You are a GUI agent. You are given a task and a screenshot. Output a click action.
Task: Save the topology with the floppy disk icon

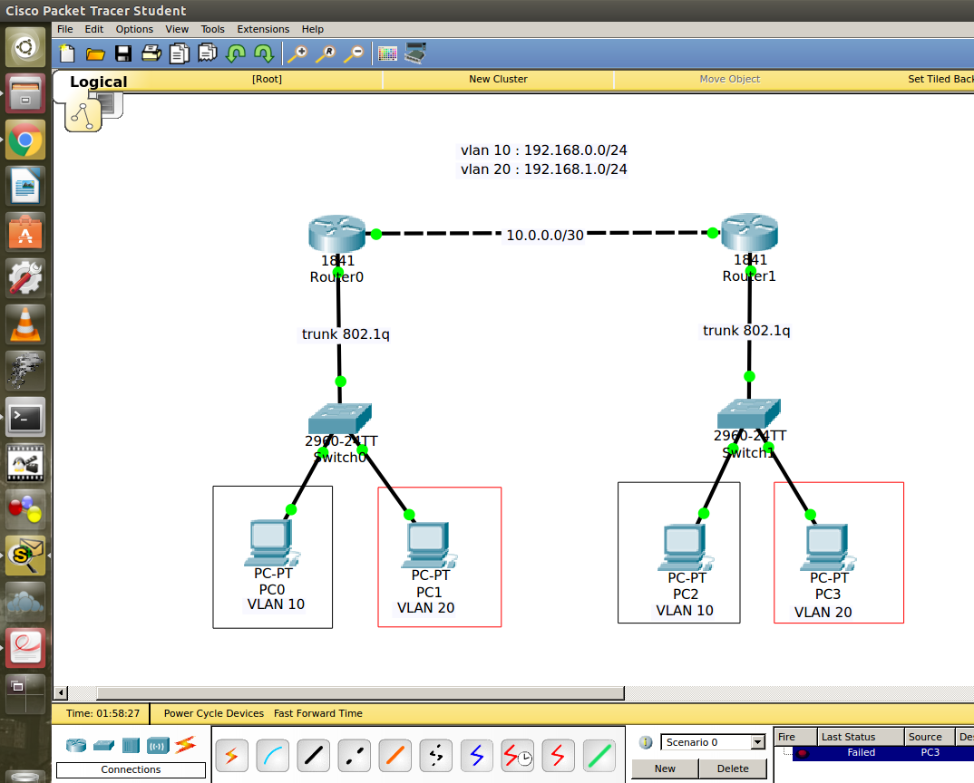click(x=123, y=54)
